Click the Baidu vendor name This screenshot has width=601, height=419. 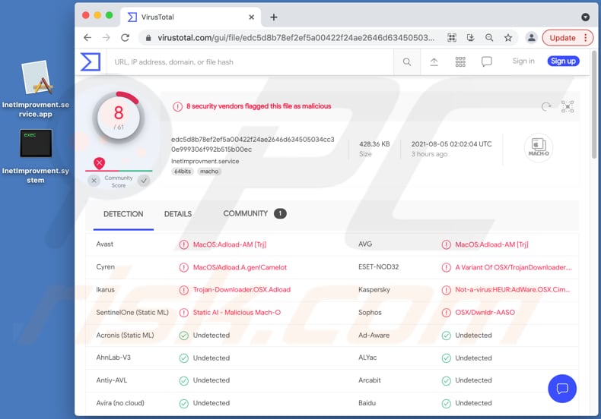point(367,402)
